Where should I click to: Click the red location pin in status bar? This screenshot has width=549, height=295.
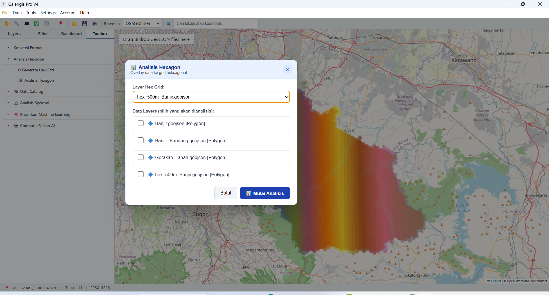coord(7,288)
